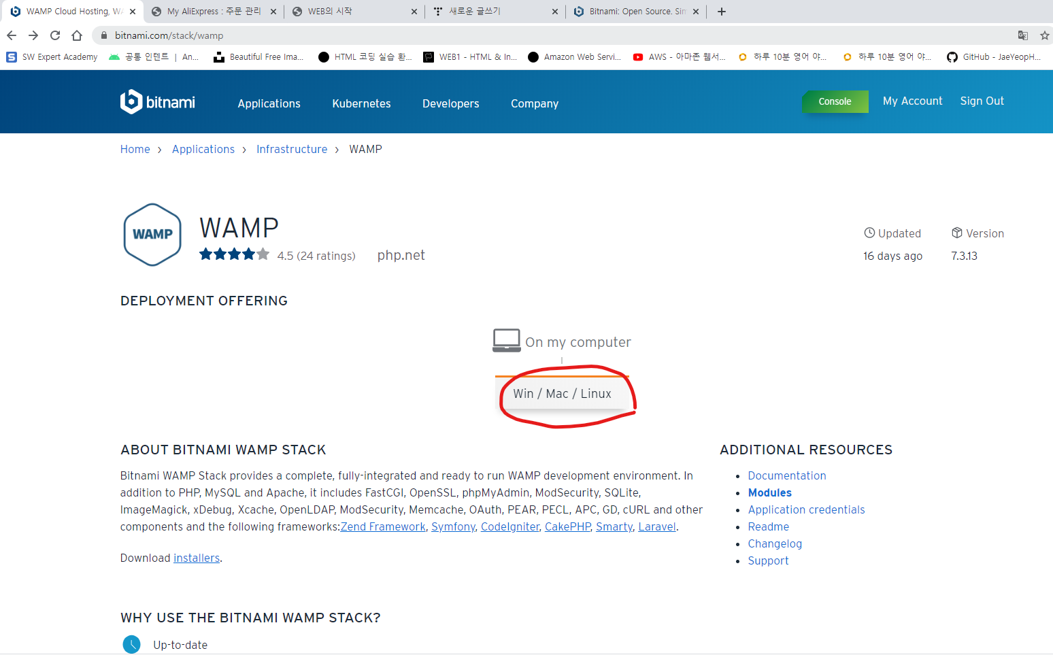The image size is (1053, 655).
Task: Go to Applications breadcrumb
Action: (x=203, y=149)
